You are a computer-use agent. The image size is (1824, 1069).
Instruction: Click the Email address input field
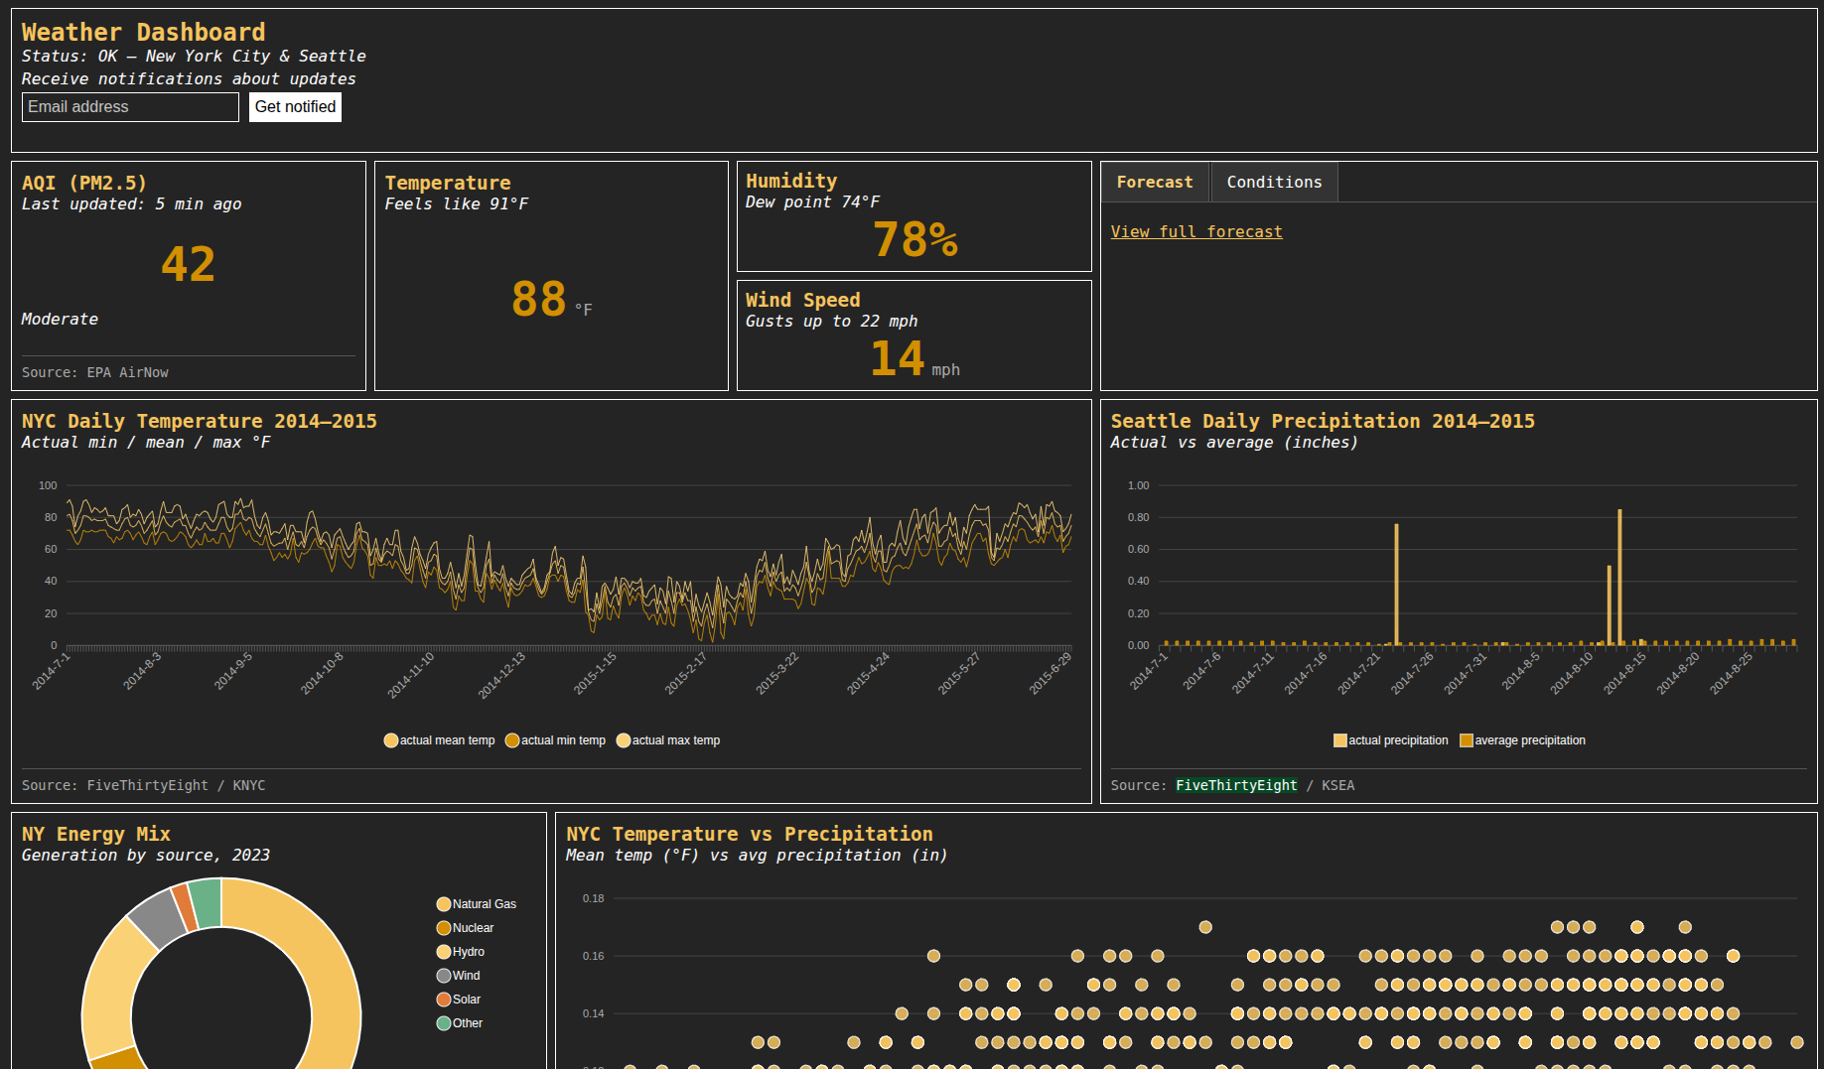point(130,107)
